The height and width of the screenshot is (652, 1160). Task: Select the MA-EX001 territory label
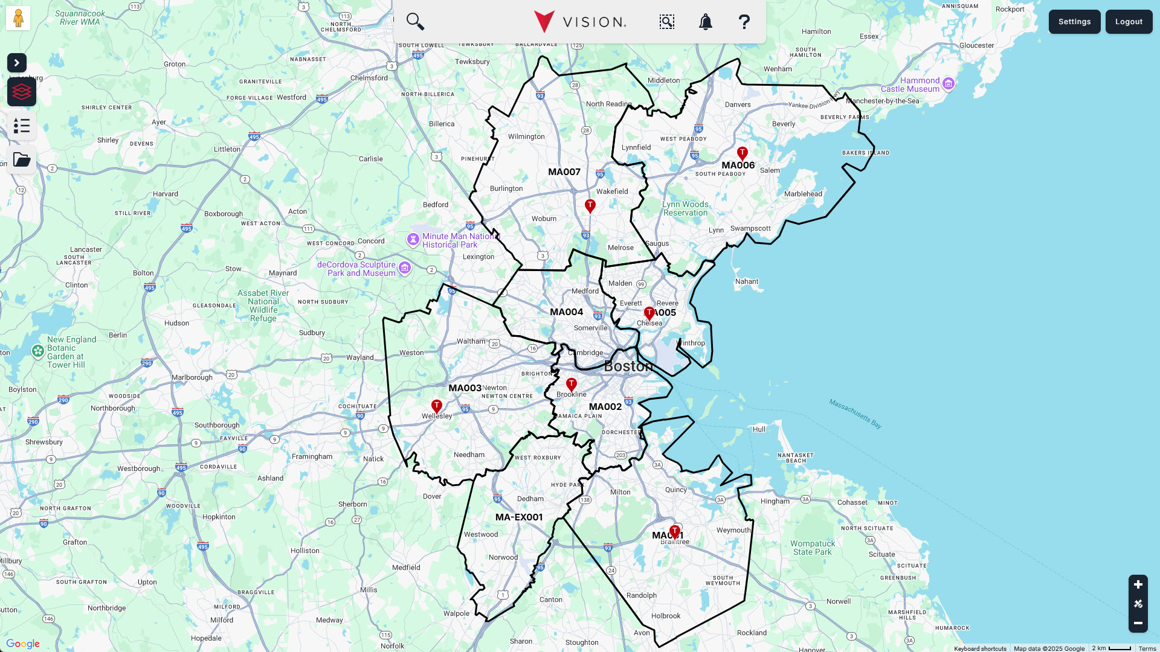519,517
